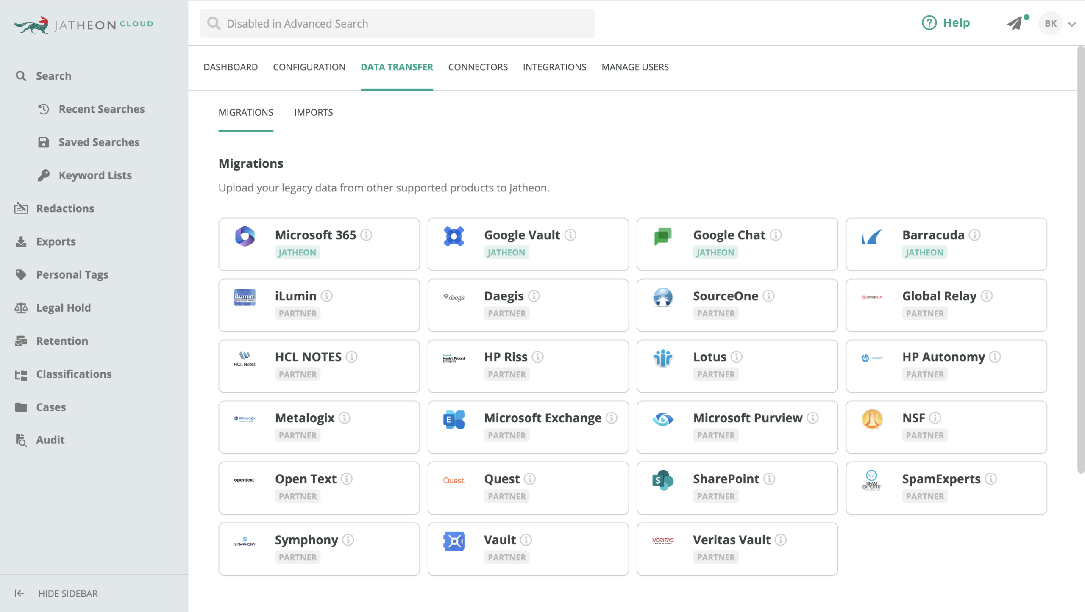Click the iLumin logo icon
1085x612 pixels.
pos(245,297)
